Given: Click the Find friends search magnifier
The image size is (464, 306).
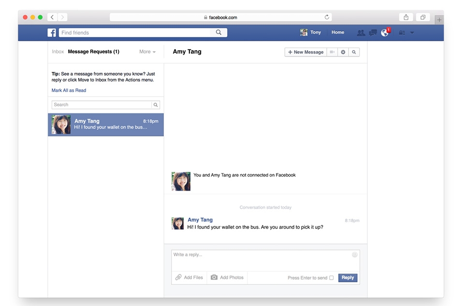Looking at the screenshot, I should pos(218,32).
